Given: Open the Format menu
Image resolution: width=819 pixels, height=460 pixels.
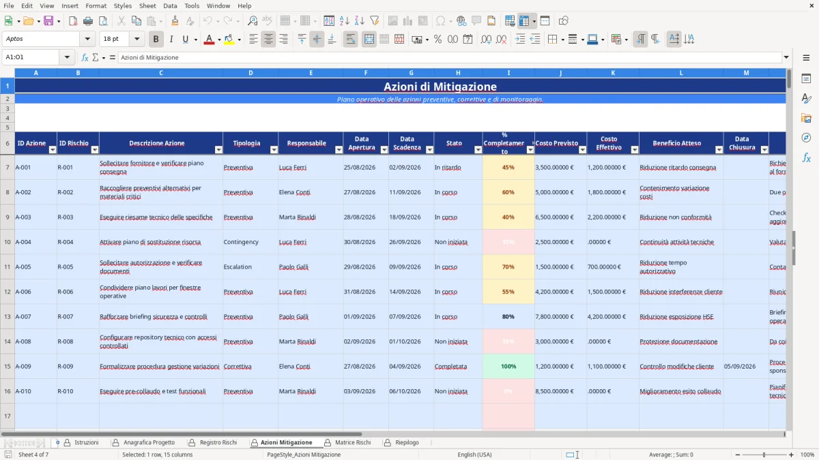Looking at the screenshot, I should tap(96, 5).
